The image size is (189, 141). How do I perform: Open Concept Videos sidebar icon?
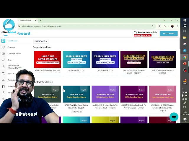click(x=3, y=54)
